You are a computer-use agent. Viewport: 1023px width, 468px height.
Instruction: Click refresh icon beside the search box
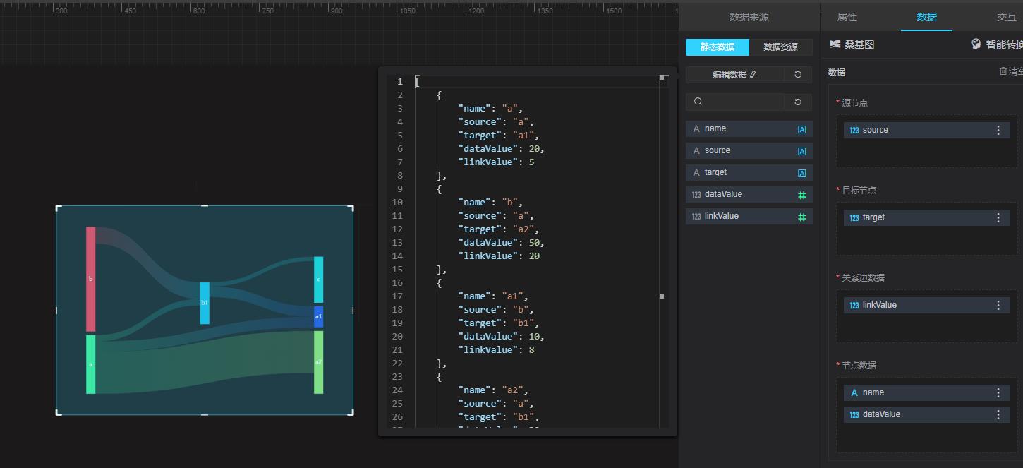click(x=798, y=102)
